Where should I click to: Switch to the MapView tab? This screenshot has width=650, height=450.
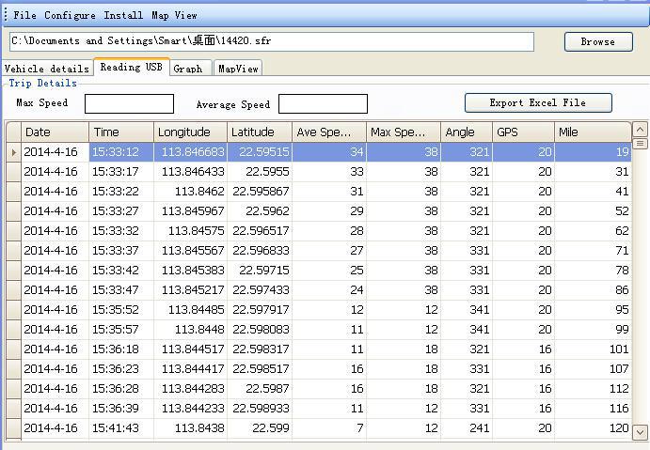(x=238, y=69)
